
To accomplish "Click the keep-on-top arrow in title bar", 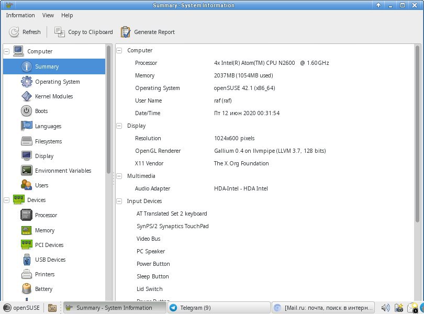I will click(x=378, y=5).
